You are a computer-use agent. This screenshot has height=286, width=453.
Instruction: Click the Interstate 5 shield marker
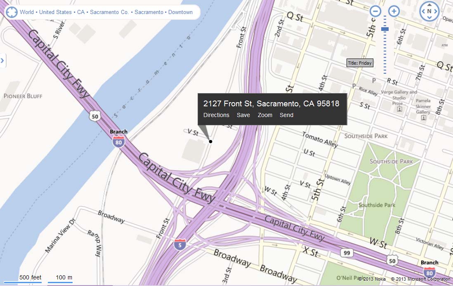[x=180, y=244]
